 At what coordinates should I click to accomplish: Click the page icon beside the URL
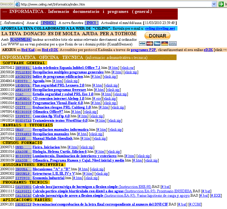pyautogui.click(x=17, y=4)
